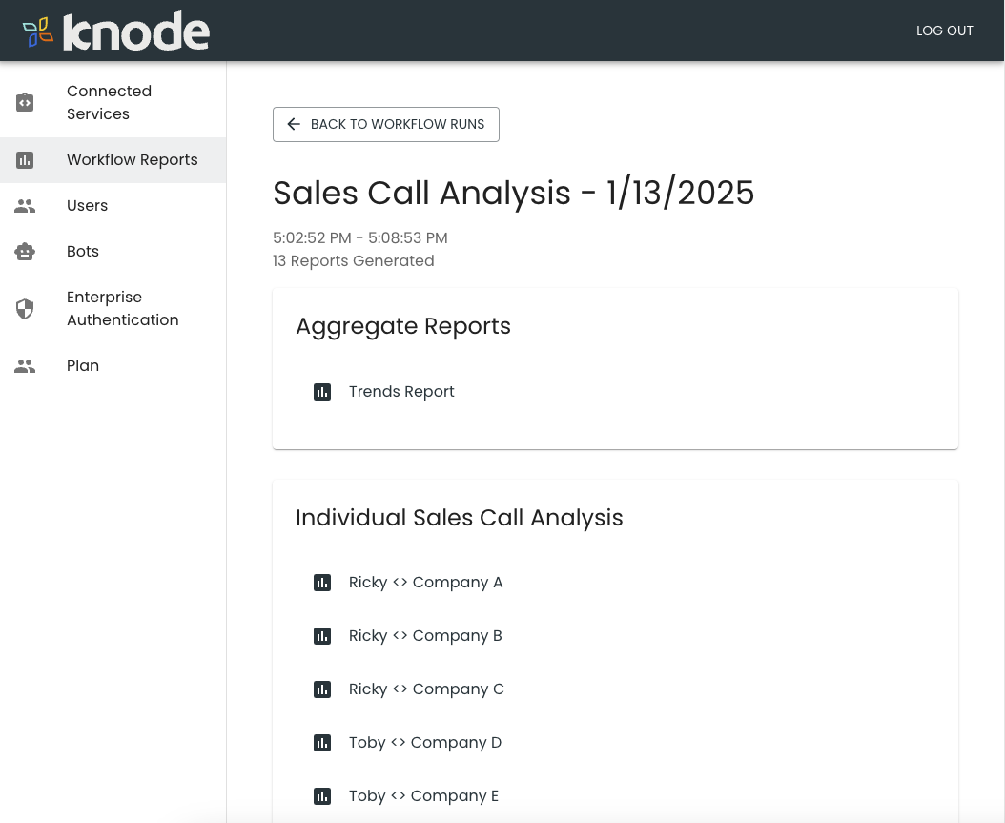The width and height of the screenshot is (1005, 823).
Task: Click the icon next to Ricky <> Company A
Action: point(322,583)
